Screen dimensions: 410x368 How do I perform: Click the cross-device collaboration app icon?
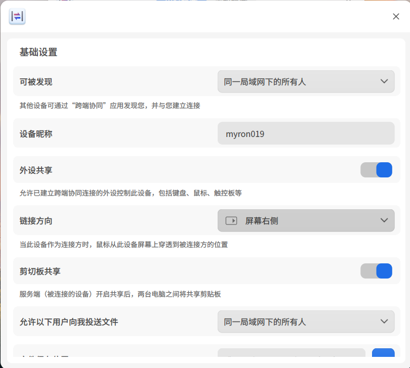tap(17, 17)
